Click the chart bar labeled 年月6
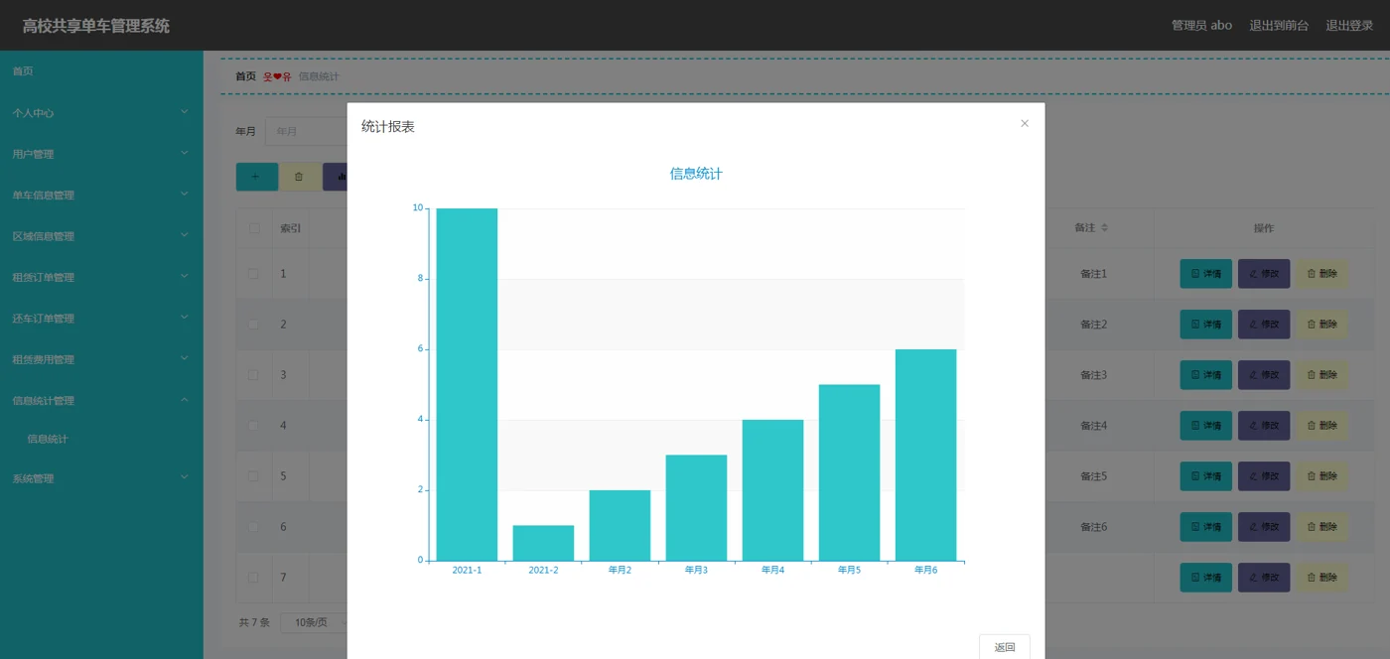Screen dimensions: 1390x659 (x=925, y=456)
